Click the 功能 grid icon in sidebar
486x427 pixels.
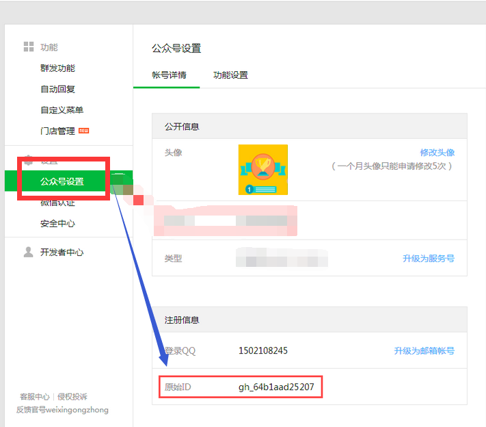point(29,47)
